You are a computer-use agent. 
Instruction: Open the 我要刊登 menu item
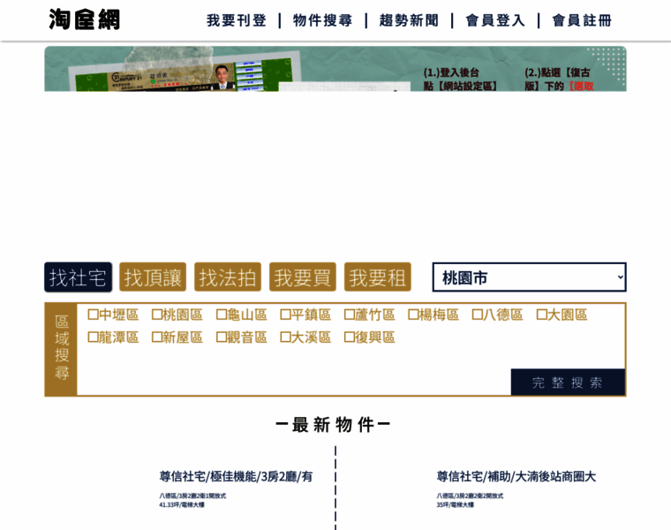coord(237,20)
